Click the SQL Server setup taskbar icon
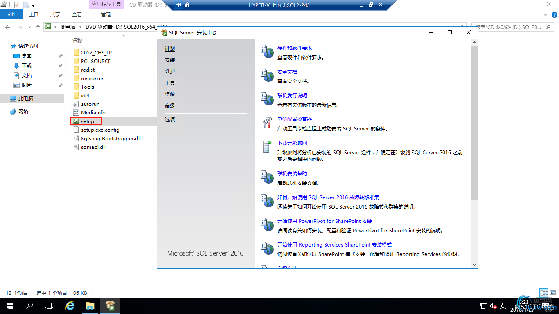The image size is (559, 314). pyautogui.click(x=110, y=305)
